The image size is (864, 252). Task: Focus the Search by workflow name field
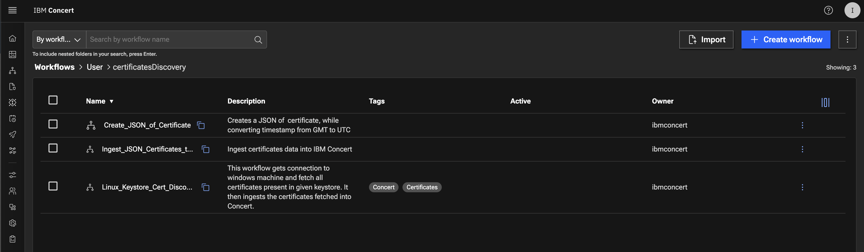coord(169,39)
